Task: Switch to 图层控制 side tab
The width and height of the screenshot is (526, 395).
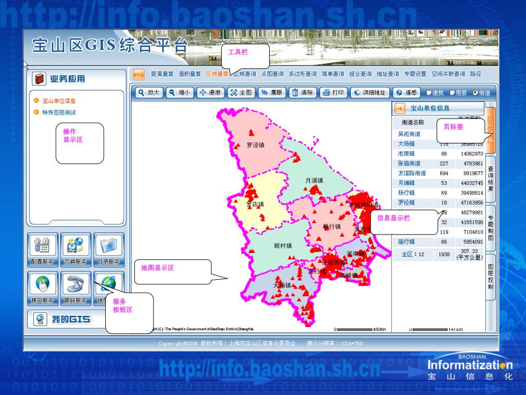Action: [491, 277]
